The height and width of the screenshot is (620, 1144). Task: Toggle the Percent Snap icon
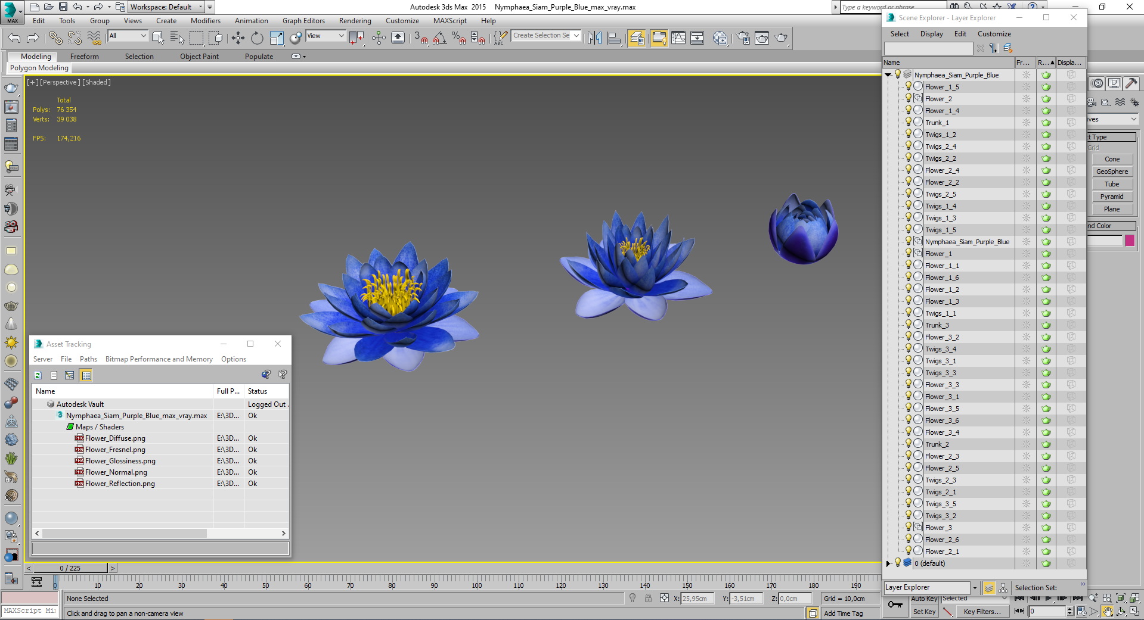click(x=459, y=38)
